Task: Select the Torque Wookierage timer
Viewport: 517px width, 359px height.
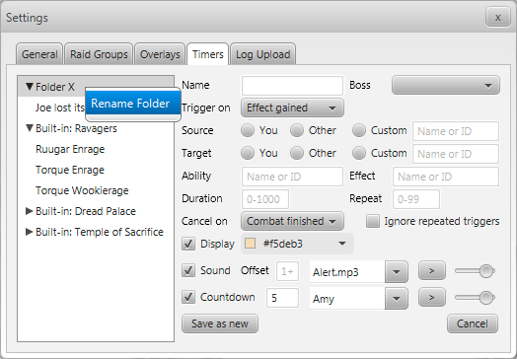Action: [x=96, y=190]
